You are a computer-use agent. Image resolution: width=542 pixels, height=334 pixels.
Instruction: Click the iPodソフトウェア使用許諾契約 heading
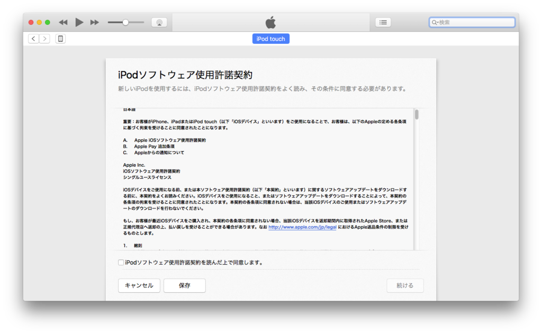point(185,75)
